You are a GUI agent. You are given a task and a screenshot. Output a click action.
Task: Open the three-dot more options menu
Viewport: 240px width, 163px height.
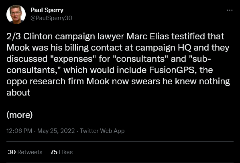point(230,10)
